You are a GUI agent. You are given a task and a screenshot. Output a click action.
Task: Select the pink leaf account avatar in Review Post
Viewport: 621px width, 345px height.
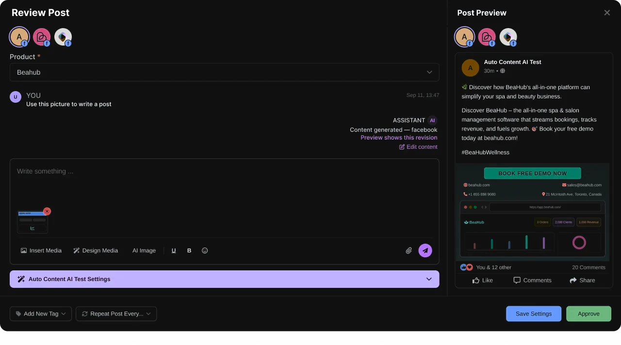pos(42,37)
